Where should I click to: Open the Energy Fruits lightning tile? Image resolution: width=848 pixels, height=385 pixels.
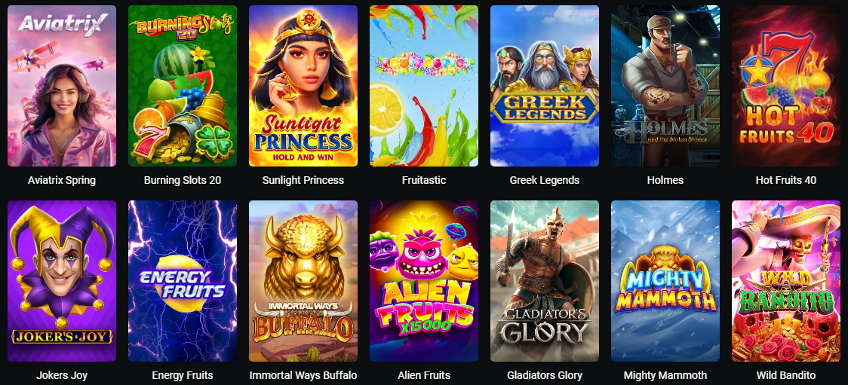183,281
